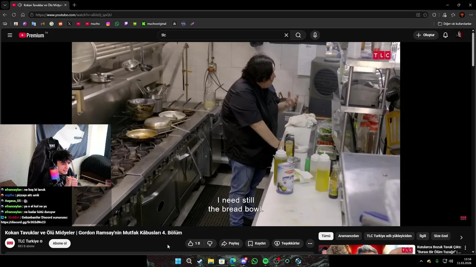Viewport: 476px width, 267px height.
Task: Open the YouTube guide hamburger menu
Action: pos(10,35)
